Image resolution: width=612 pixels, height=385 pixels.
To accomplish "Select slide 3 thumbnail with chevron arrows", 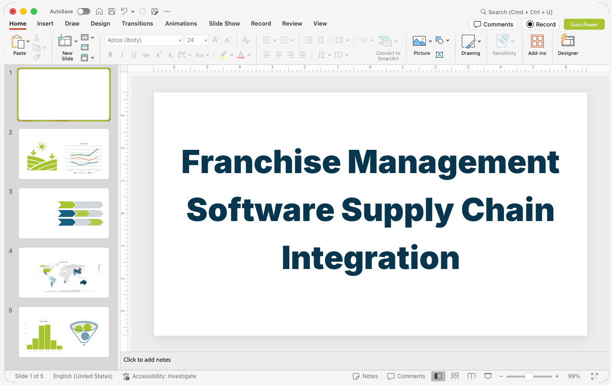I will 64,213.
